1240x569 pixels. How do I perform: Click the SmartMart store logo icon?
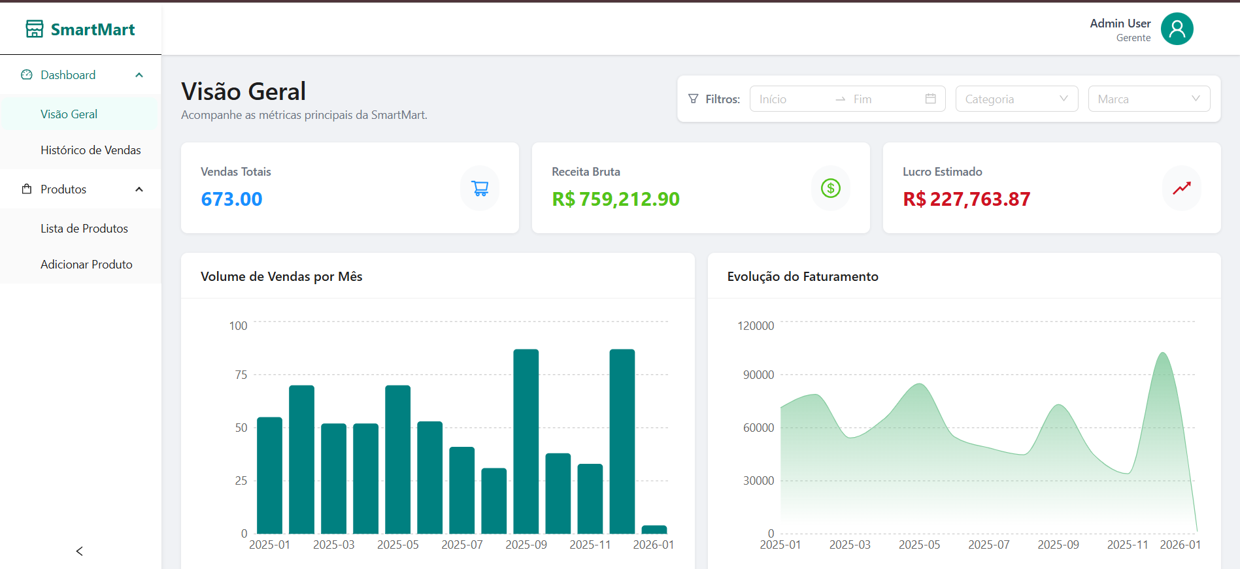pos(35,29)
